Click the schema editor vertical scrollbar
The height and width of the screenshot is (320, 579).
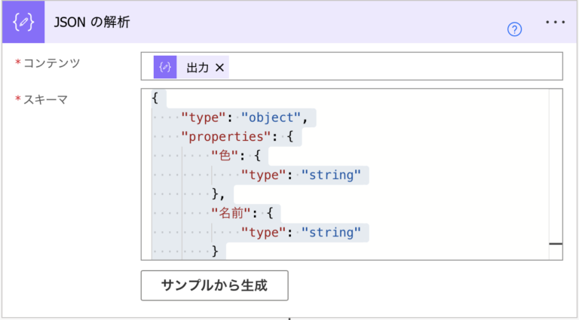556,166
